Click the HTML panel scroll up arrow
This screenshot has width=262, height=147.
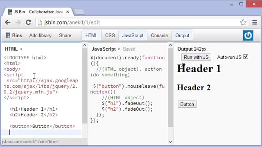click(85, 45)
